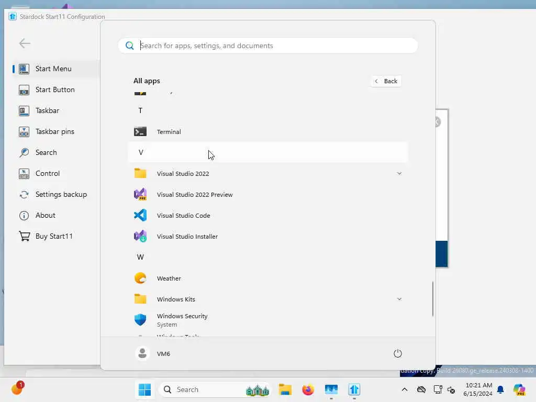Image resolution: width=536 pixels, height=402 pixels.
Task: Click the taskbar Search box
Action: [215, 389]
